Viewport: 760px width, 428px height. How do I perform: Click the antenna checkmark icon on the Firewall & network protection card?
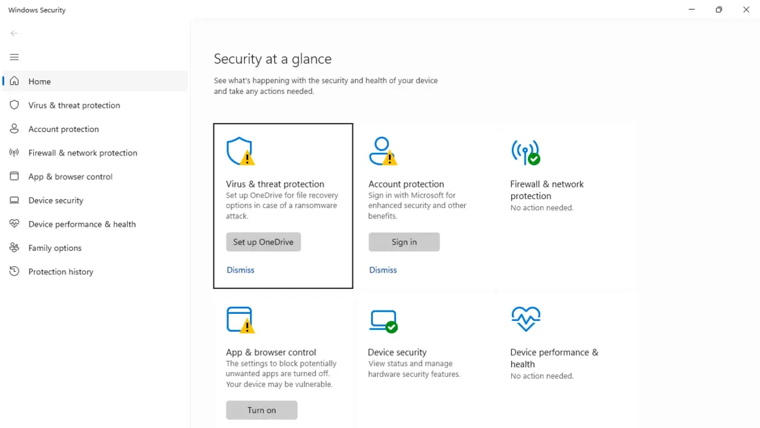[x=525, y=152]
